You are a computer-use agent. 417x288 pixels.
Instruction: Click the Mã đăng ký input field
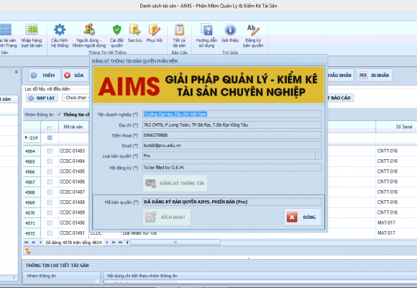click(x=232, y=167)
